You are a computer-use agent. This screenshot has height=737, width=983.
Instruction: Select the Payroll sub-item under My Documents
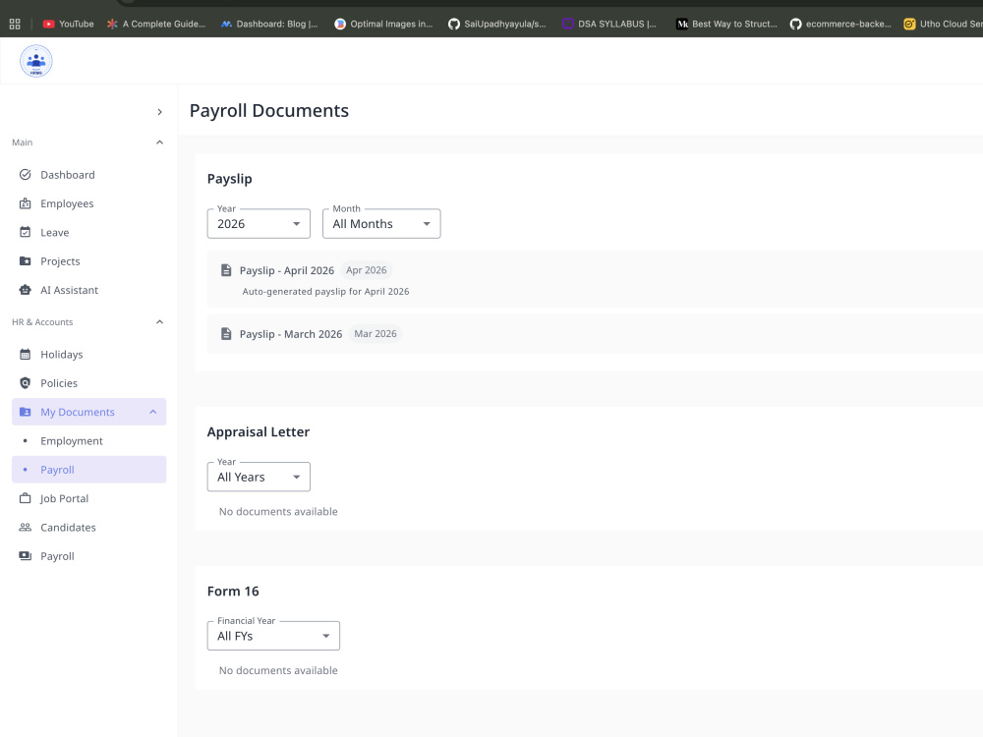[89, 470]
